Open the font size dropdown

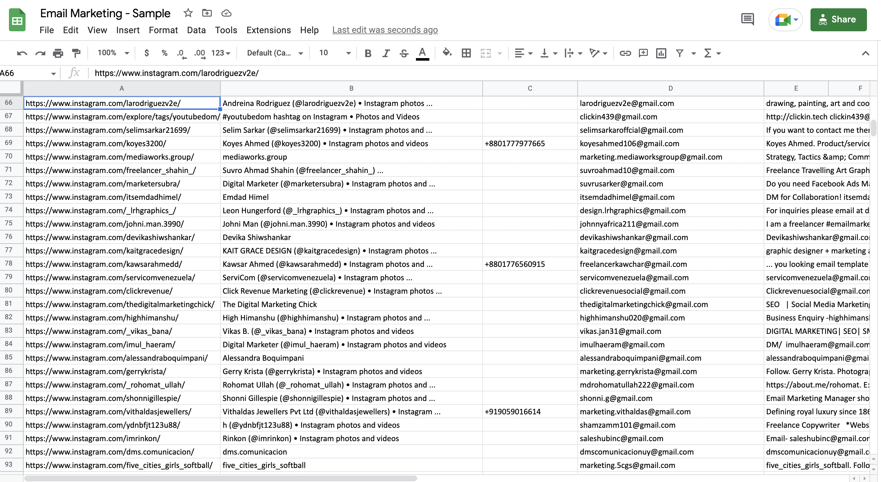(335, 53)
